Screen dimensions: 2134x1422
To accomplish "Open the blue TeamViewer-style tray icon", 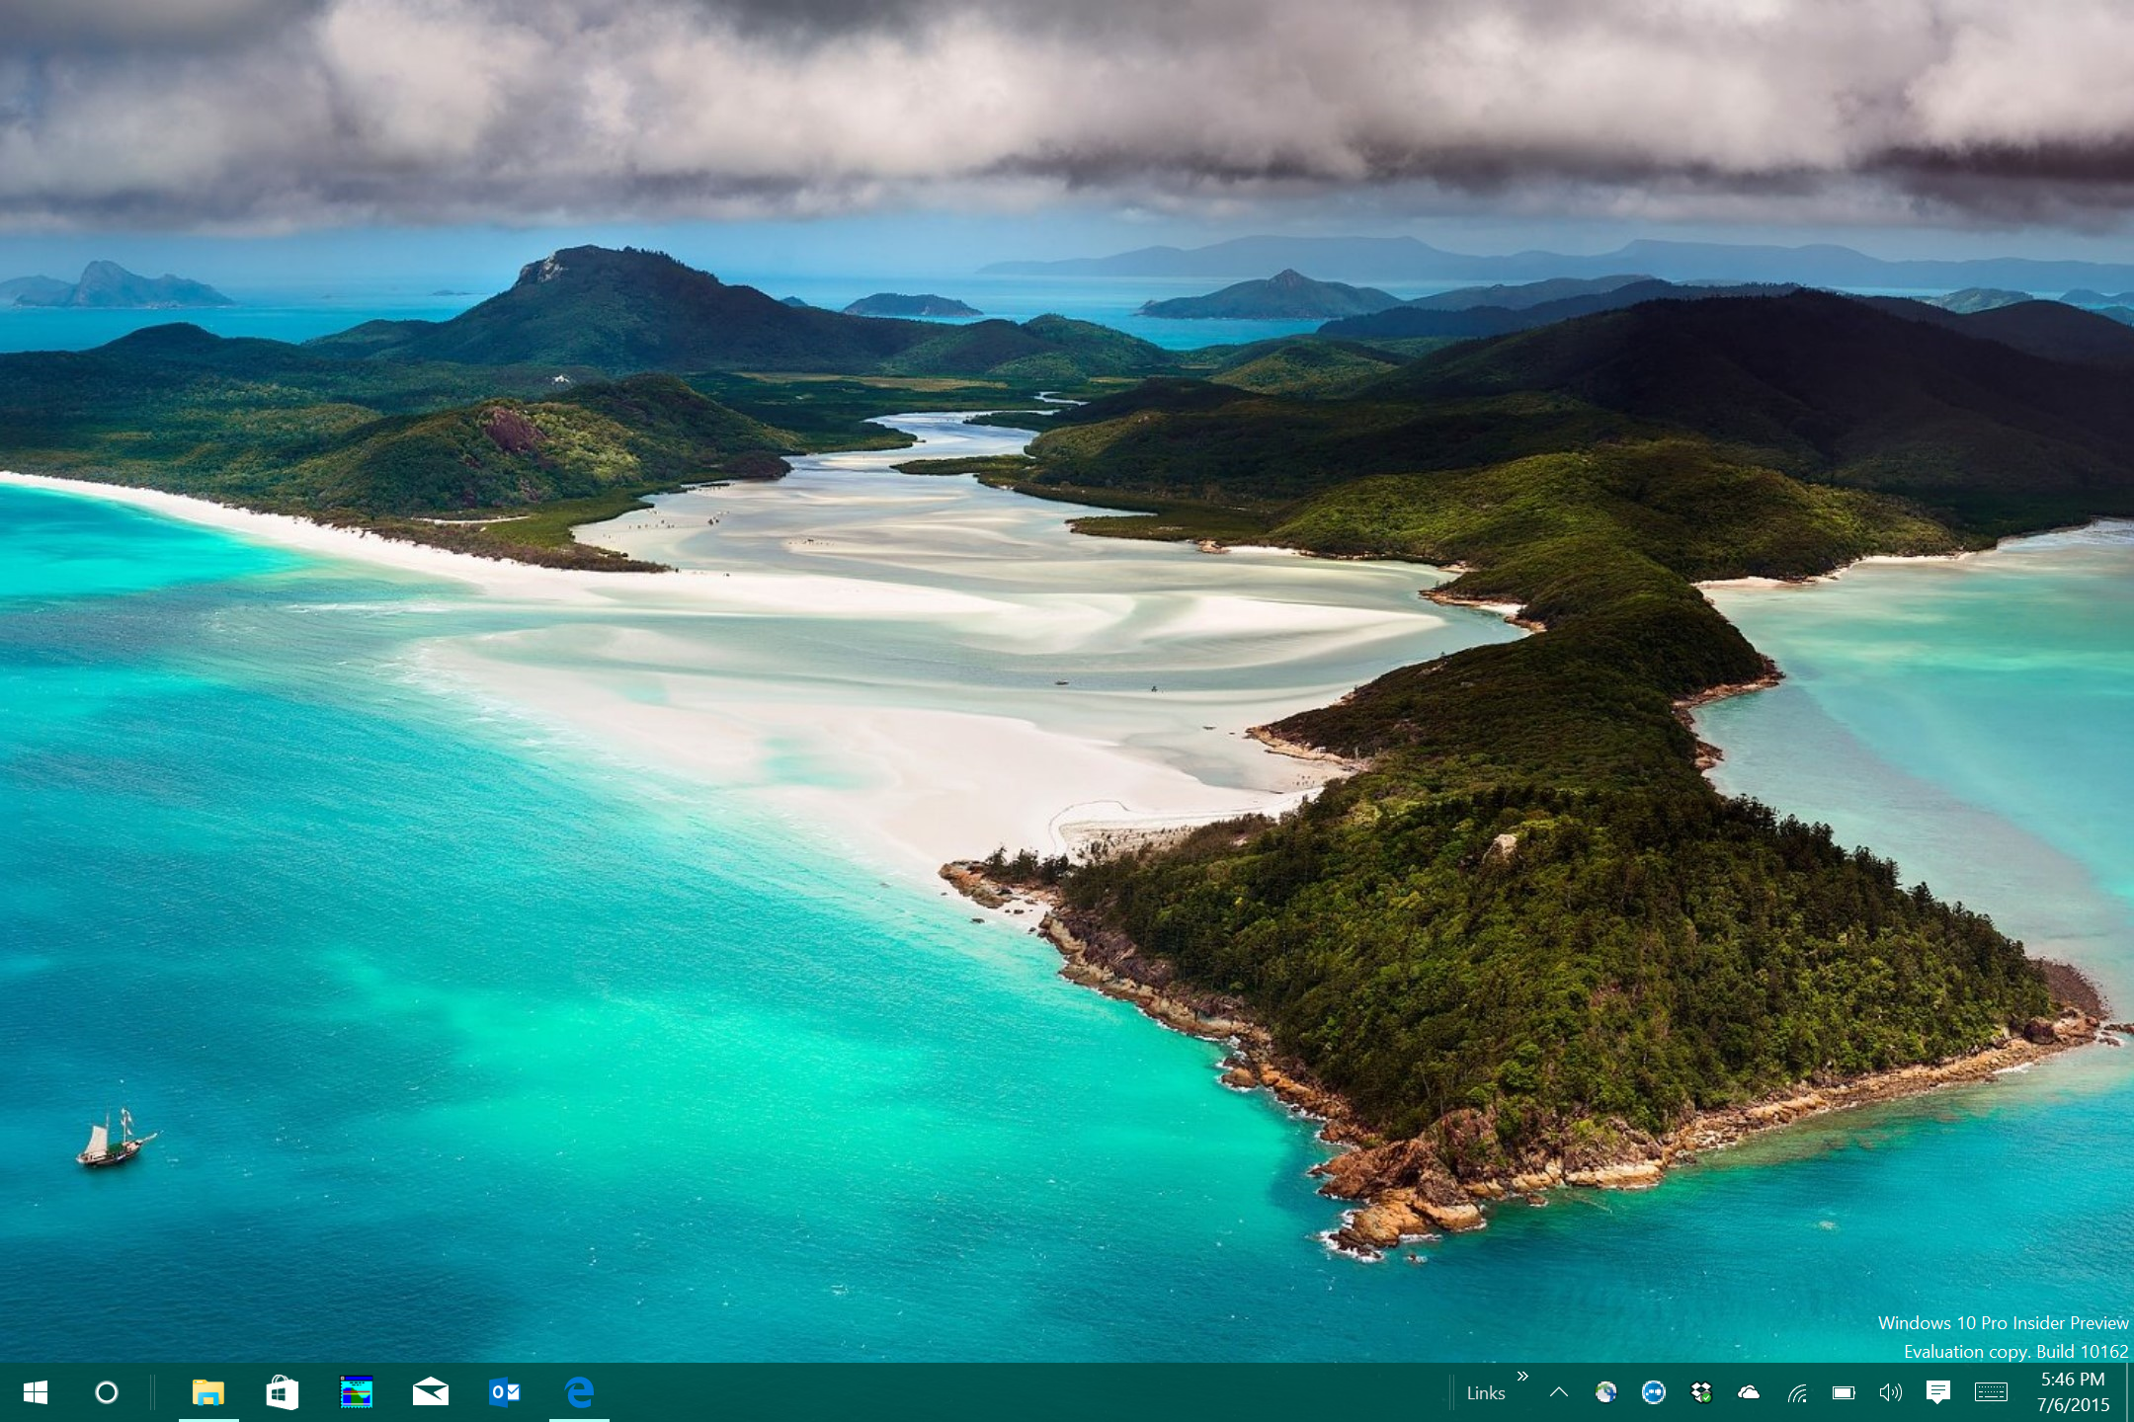I will point(1654,1392).
